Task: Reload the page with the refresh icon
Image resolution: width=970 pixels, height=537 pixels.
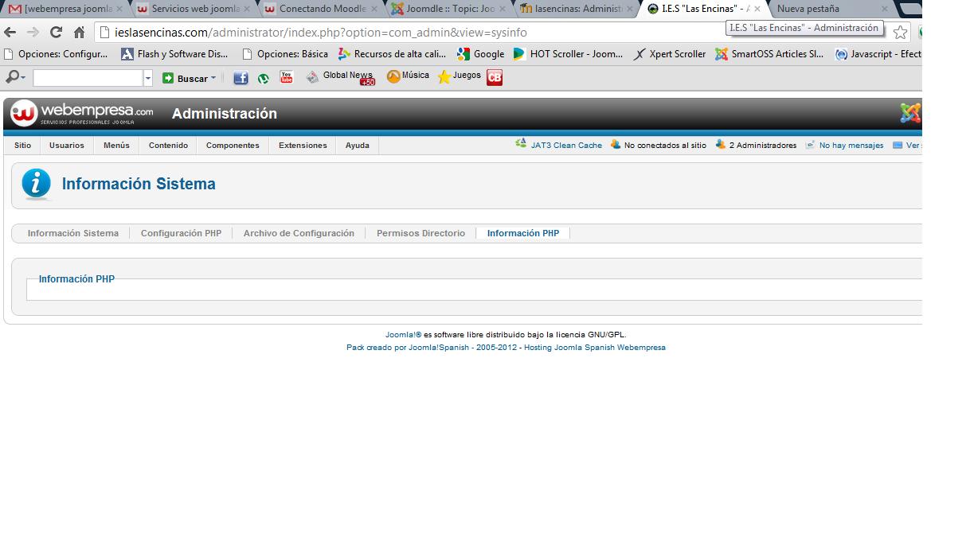Action: click(56, 33)
